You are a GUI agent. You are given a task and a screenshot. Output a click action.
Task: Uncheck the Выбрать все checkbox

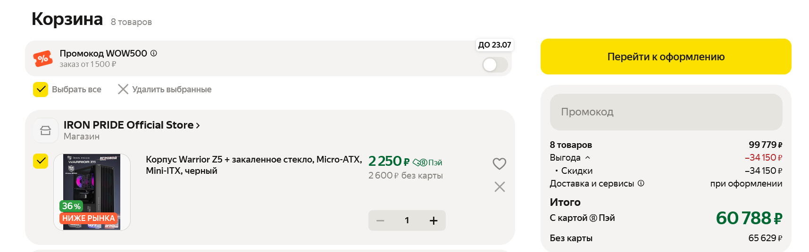[41, 89]
